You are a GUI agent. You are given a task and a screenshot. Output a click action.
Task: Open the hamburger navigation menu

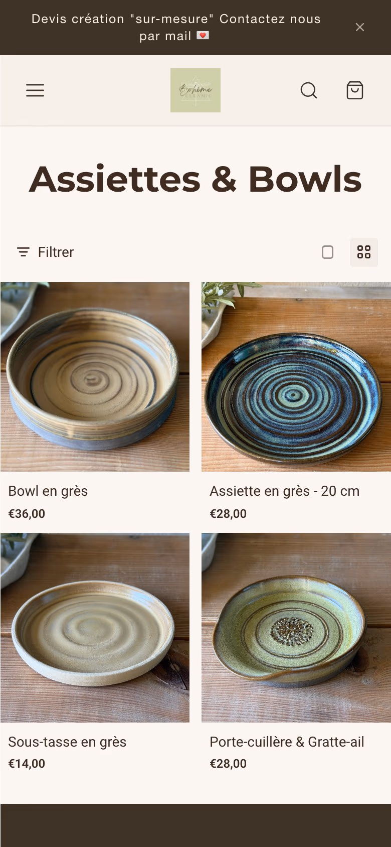pos(35,90)
